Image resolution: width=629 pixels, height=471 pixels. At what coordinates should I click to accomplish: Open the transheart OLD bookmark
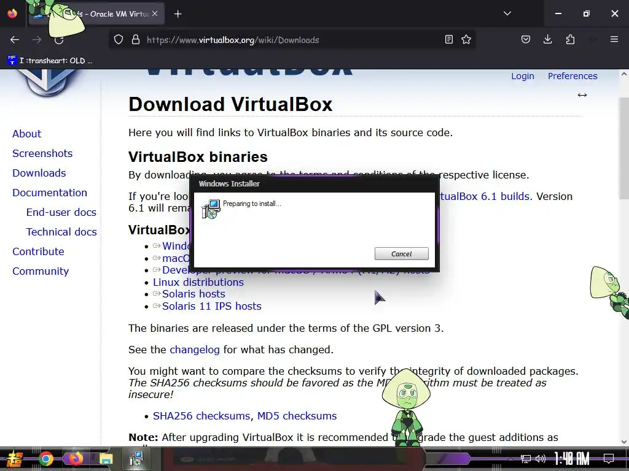click(x=50, y=61)
